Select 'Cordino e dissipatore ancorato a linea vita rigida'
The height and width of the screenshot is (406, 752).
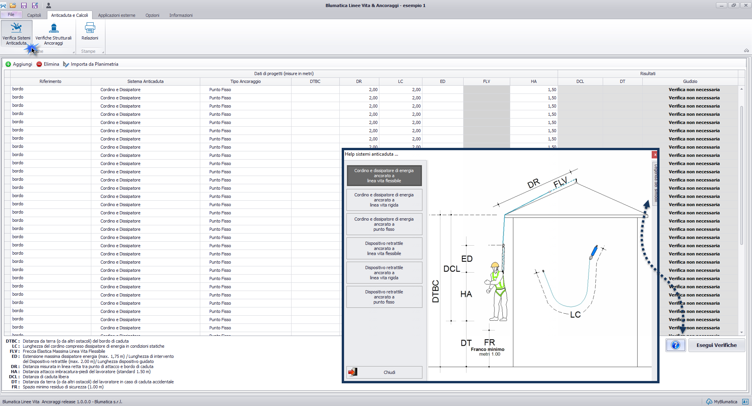coord(384,200)
